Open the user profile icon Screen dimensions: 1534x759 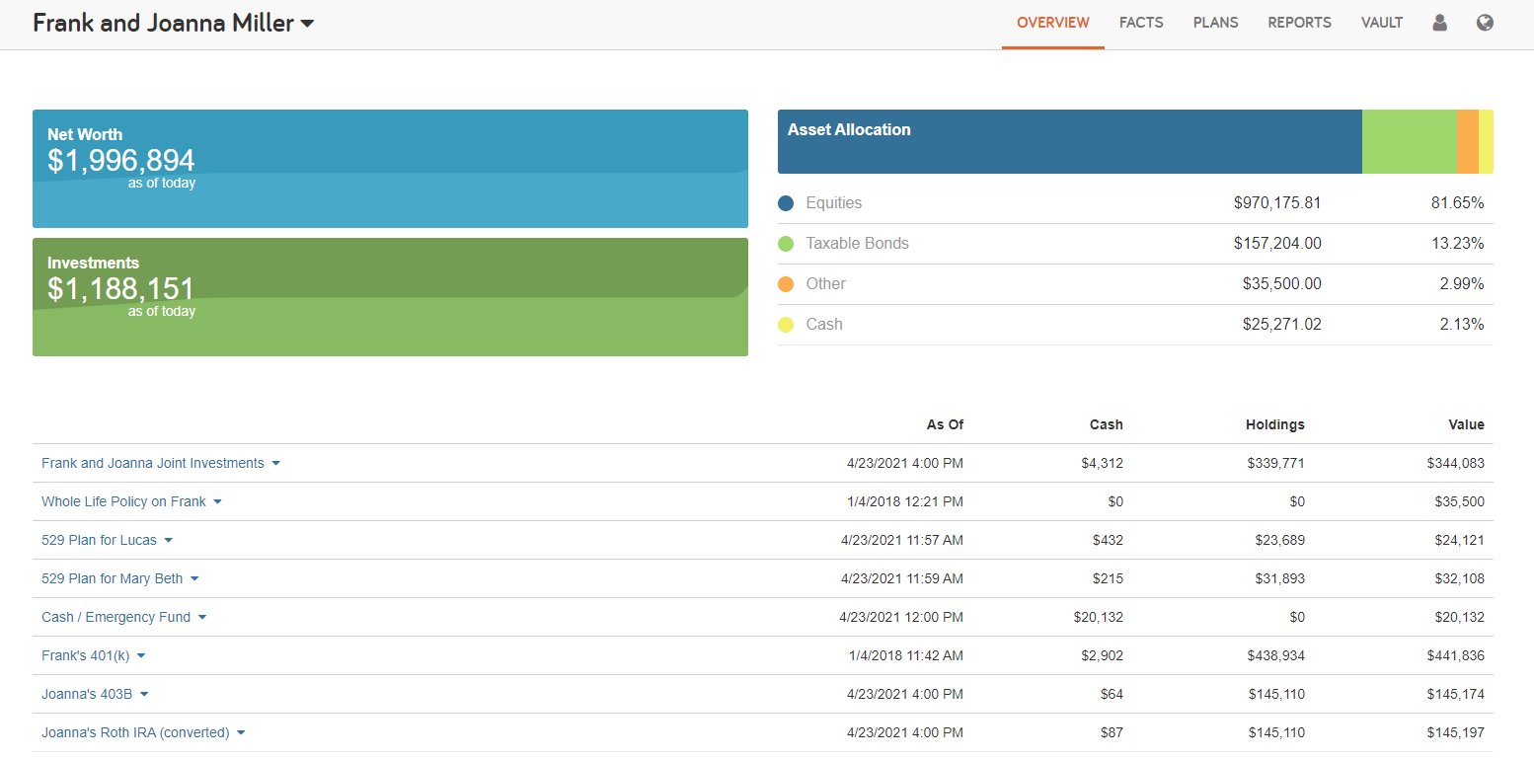(1439, 22)
